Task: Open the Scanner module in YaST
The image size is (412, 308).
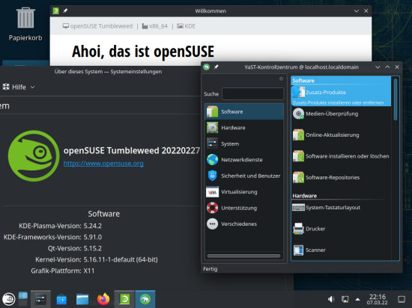Action: (x=309, y=250)
